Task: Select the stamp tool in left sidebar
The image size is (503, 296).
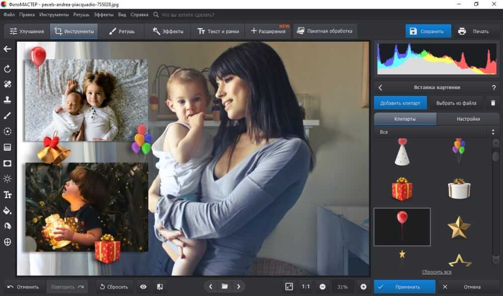Action: click(8, 100)
